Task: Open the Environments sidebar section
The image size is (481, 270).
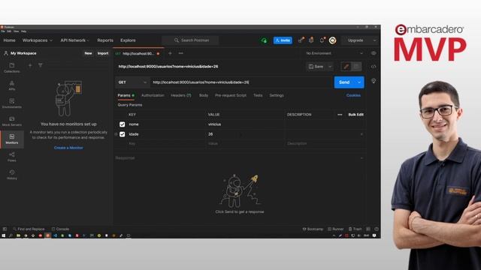Action: (x=12, y=103)
